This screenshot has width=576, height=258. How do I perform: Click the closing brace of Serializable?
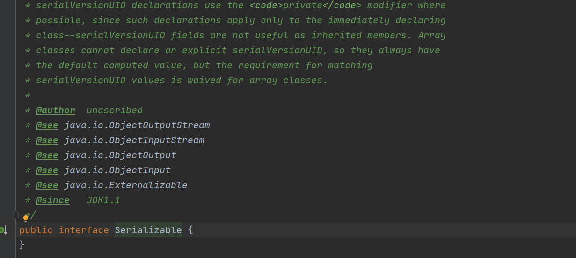pyautogui.click(x=22, y=245)
